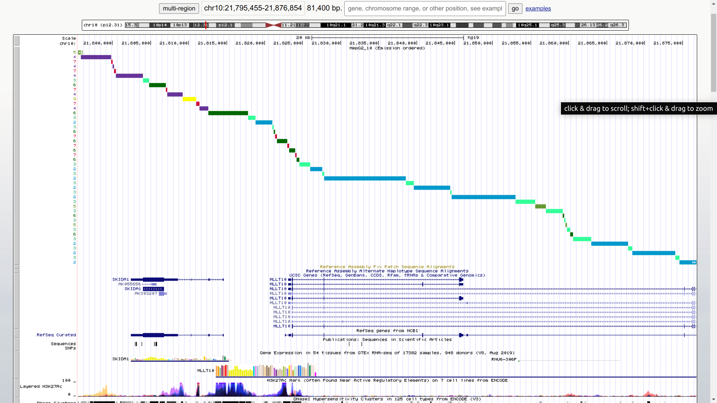Click the RefSeq genes from NCBI title
The height and width of the screenshot is (403, 717).
tap(387, 331)
